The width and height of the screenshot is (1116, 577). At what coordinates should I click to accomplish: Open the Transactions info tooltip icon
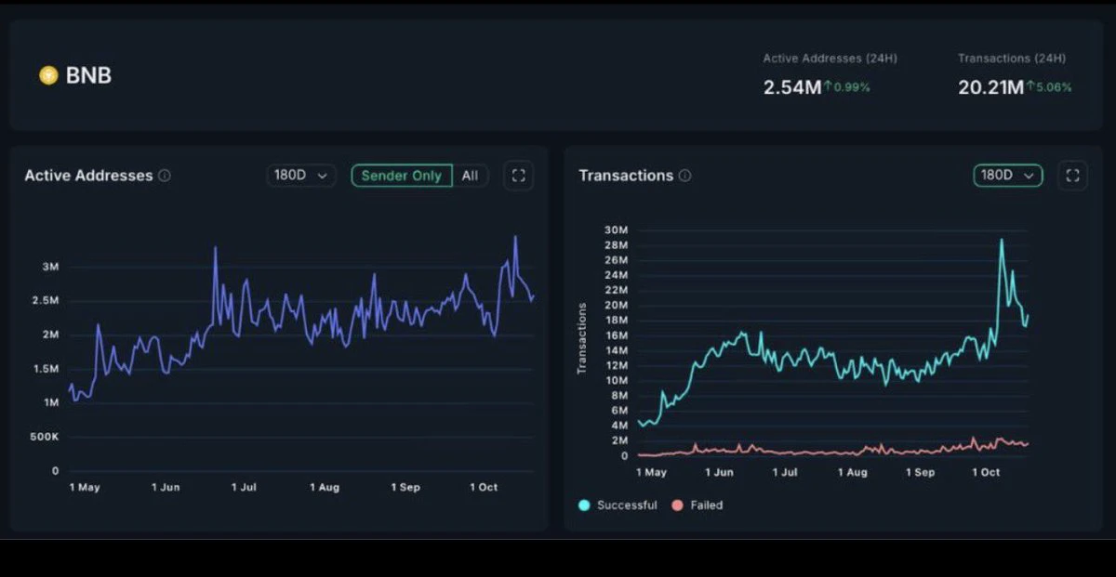685,176
